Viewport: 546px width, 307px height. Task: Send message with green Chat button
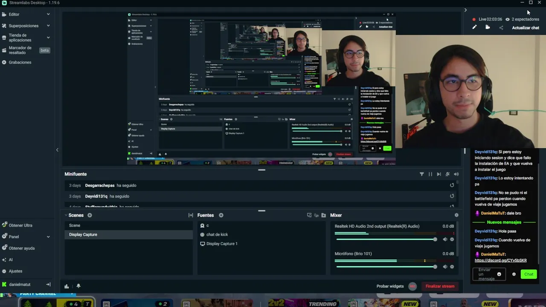(529, 274)
